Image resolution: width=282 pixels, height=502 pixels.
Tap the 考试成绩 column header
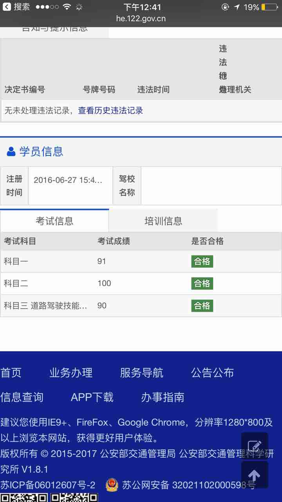(114, 241)
